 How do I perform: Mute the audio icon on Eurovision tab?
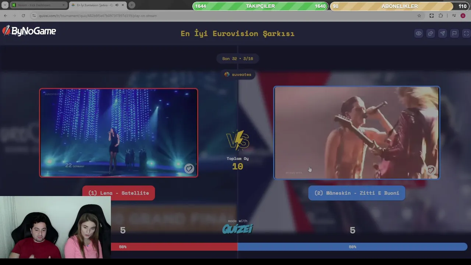(117, 5)
